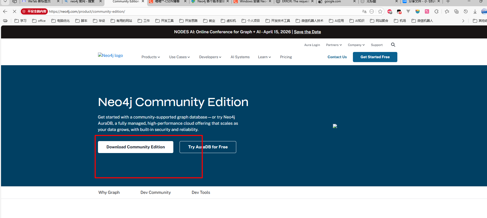Switch to the 无标题 tab
This screenshot has height=218, width=487.
click(x=371, y=2)
